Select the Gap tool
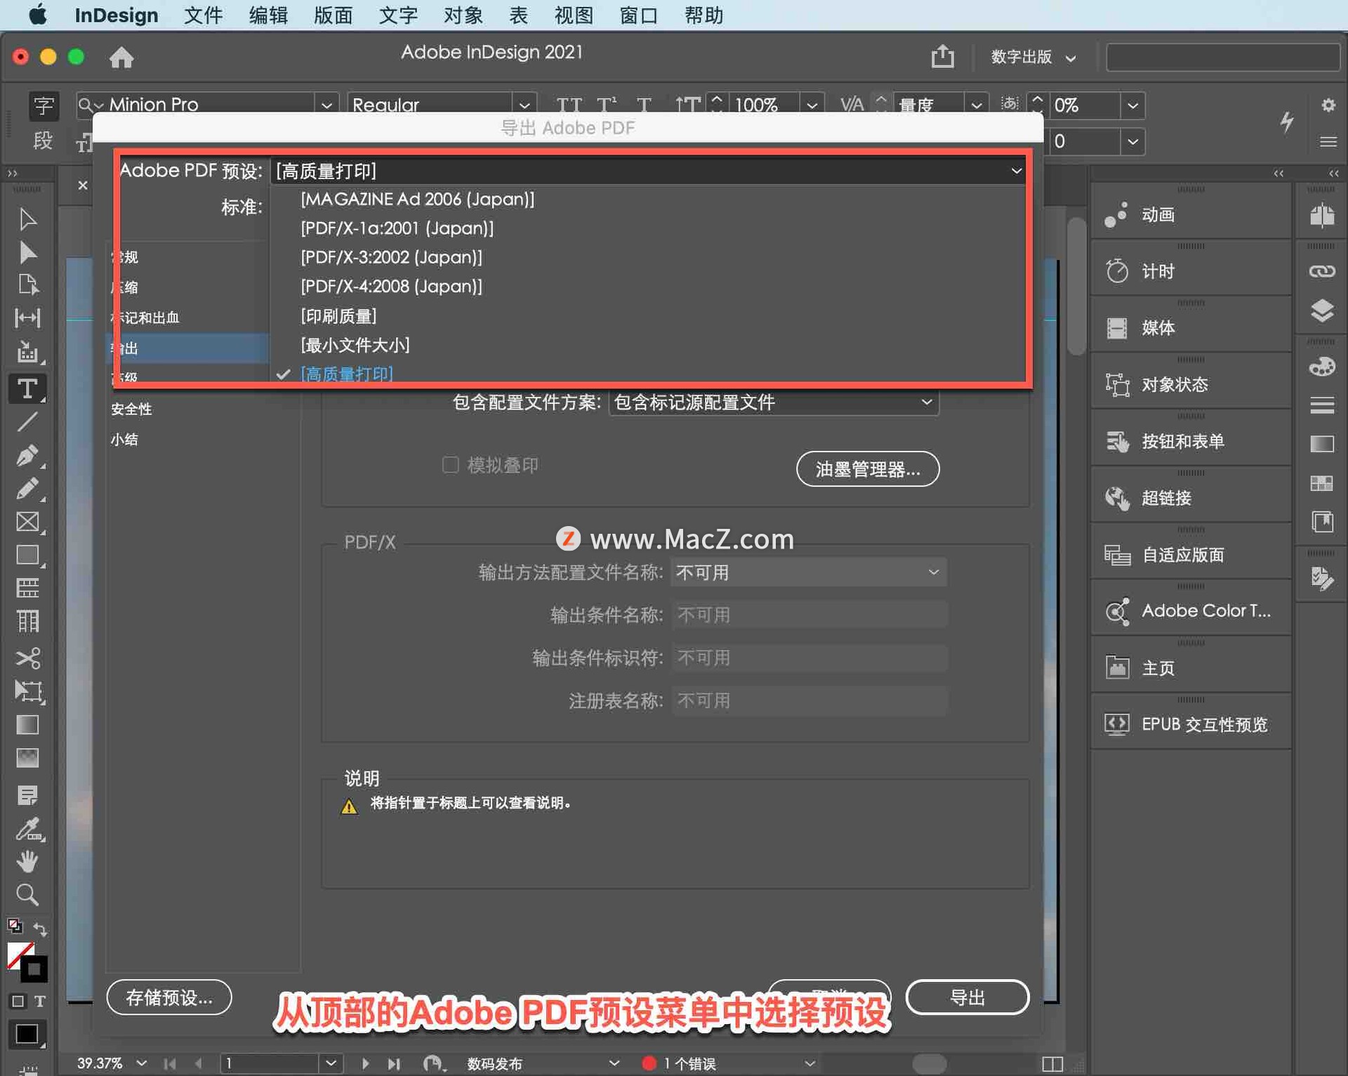Image resolution: width=1348 pixels, height=1076 pixels. point(27,317)
